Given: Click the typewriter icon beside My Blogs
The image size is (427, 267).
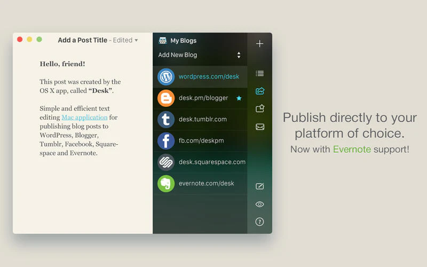Looking at the screenshot, I should (163, 41).
